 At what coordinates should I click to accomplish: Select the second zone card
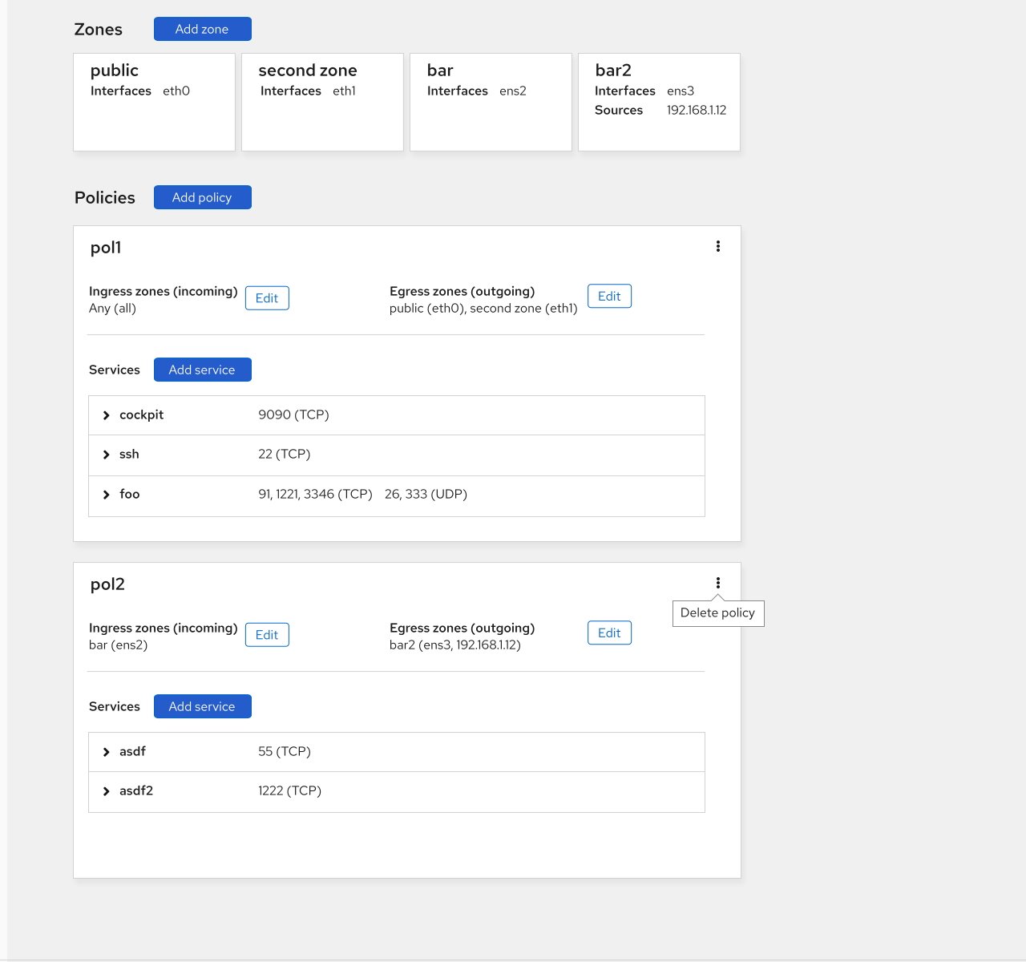322,102
